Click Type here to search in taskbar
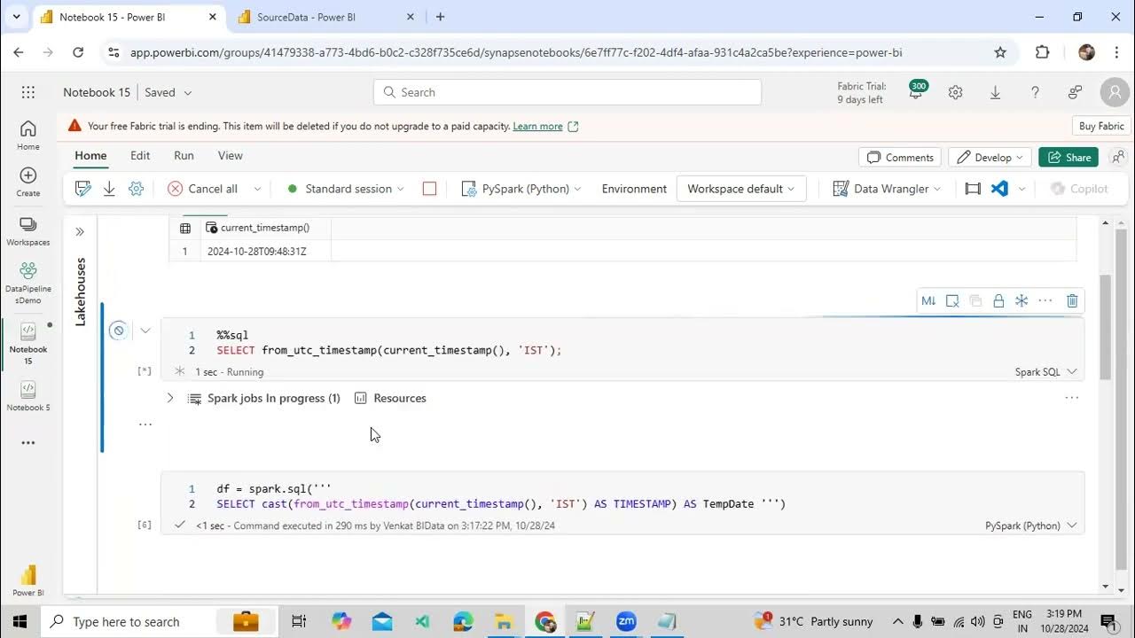The image size is (1135, 638). click(126, 621)
